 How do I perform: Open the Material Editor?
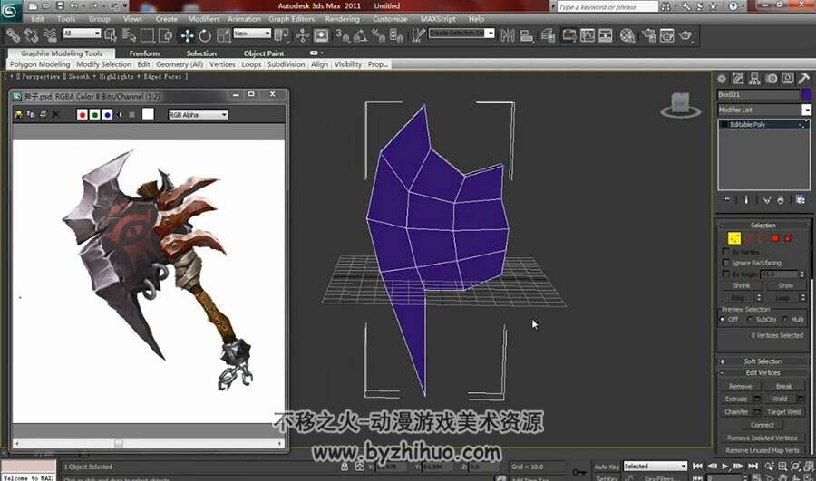(627, 35)
